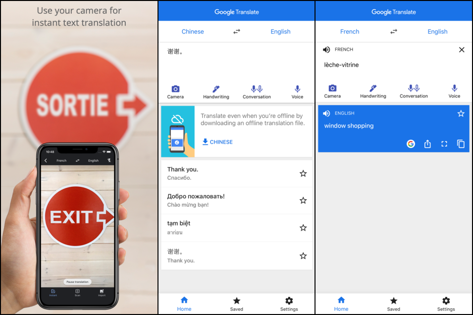Start Conversation mode in the French-English screen
Viewport: 473px width, 315px height.
tap(414, 91)
